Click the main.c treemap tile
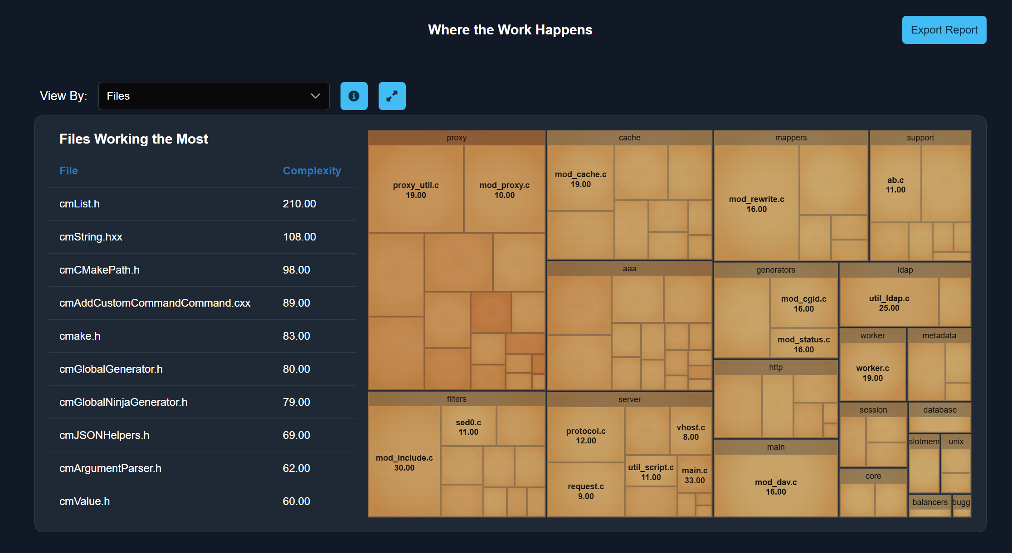Screen dimensions: 1012x553 694,475
